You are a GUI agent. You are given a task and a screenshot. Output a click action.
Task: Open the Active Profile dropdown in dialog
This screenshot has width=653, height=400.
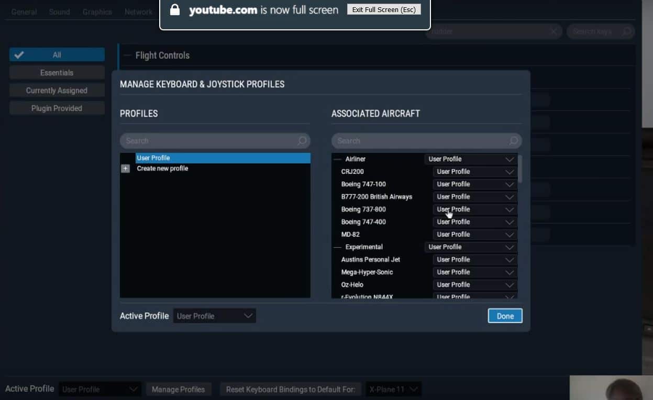(x=214, y=316)
